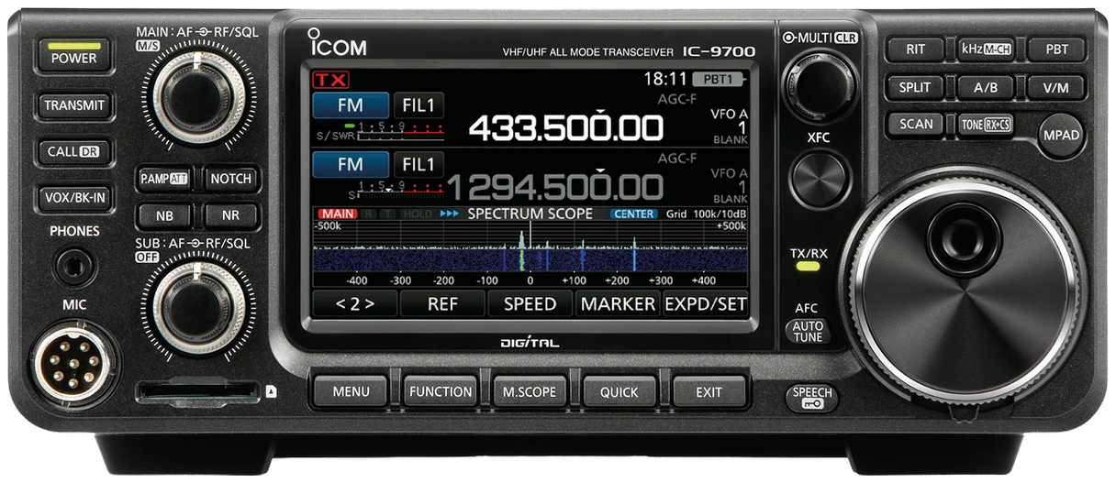Select the kHz M-CH button
Image resolution: width=1116 pixels, height=483 pixels.
click(986, 49)
